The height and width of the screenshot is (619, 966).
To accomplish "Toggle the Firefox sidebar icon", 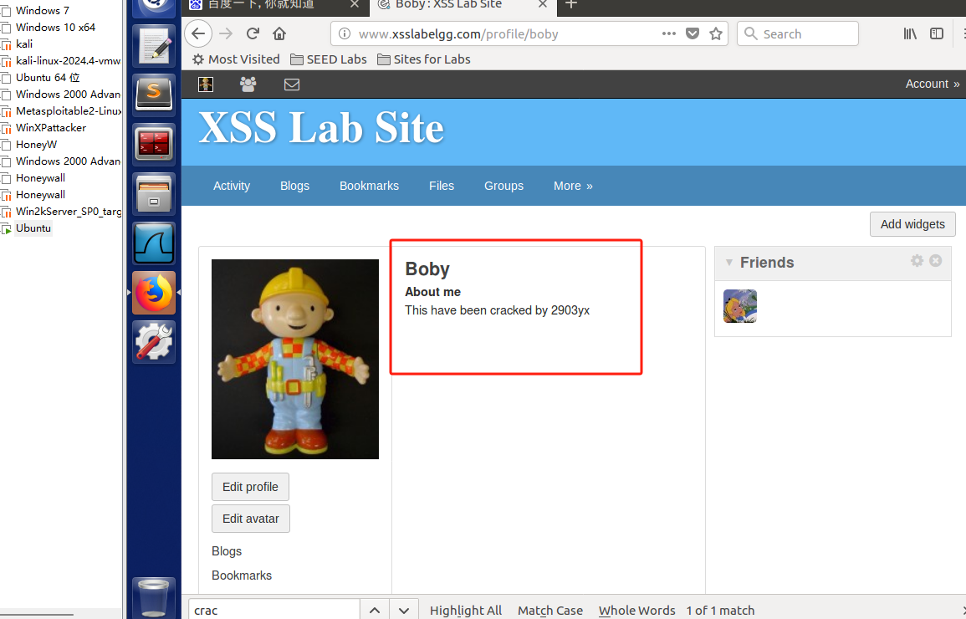I will point(937,33).
